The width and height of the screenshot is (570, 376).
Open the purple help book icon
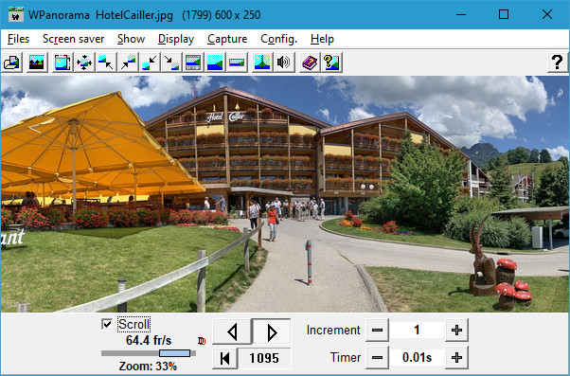[x=310, y=63]
